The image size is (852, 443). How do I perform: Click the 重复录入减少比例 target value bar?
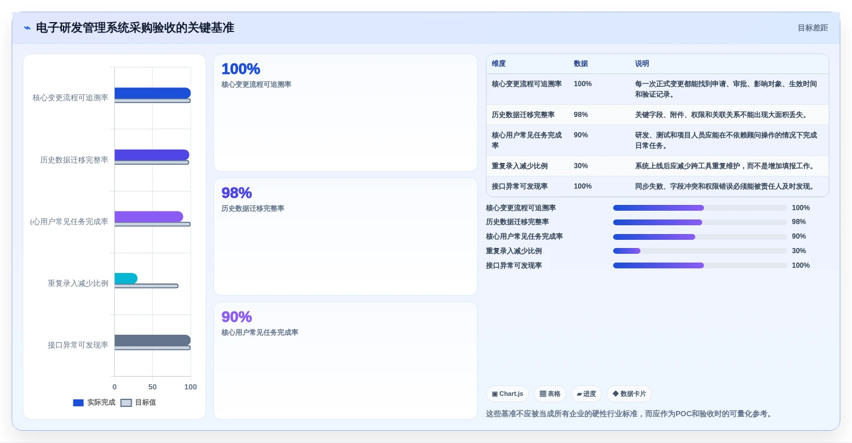click(146, 286)
